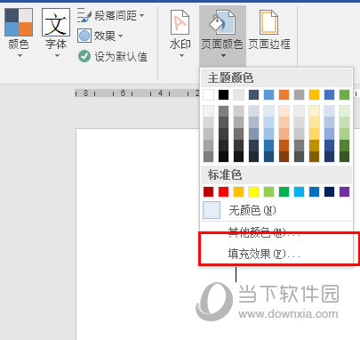
Task: Select the dark red standard color
Action: (209, 191)
